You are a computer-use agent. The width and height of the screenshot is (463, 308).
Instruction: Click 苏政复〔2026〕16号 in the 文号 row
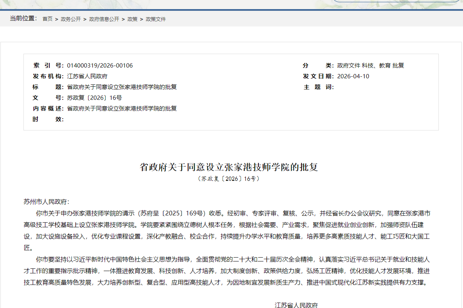point(95,98)
